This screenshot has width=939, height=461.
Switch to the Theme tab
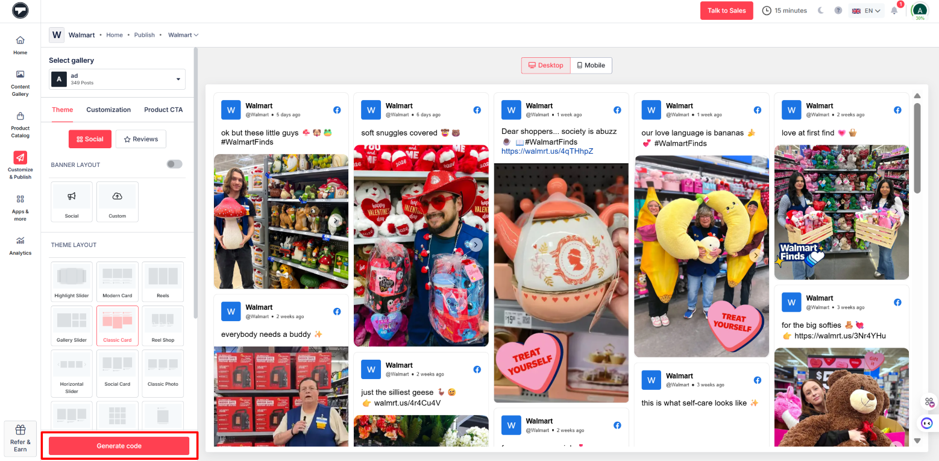[x=62, y=110]
